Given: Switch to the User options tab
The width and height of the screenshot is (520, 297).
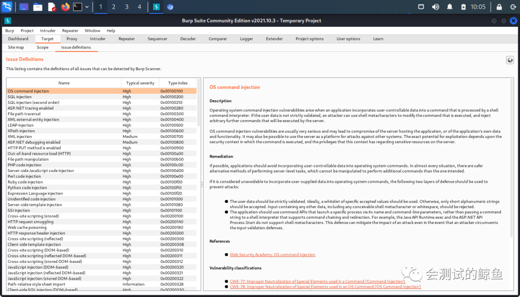Looking at the screenshot, I should pyautogui.click(x=348, y=39).
